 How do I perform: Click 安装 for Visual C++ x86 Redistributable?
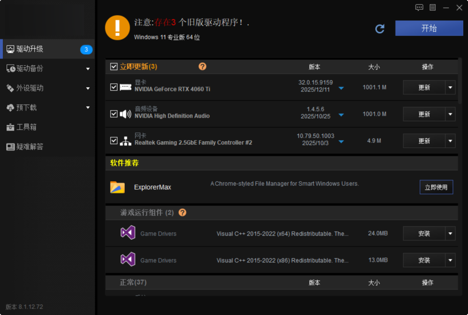424,260
